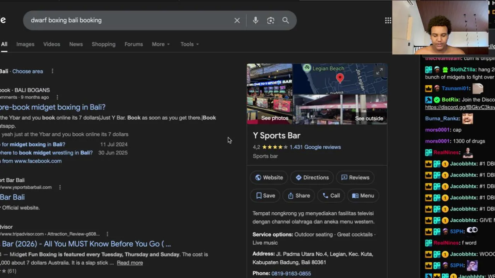
Task: Switch to the Videos tab
Action: 51,44
